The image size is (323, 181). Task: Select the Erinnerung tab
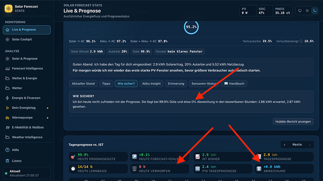click(x=176, y=84)
